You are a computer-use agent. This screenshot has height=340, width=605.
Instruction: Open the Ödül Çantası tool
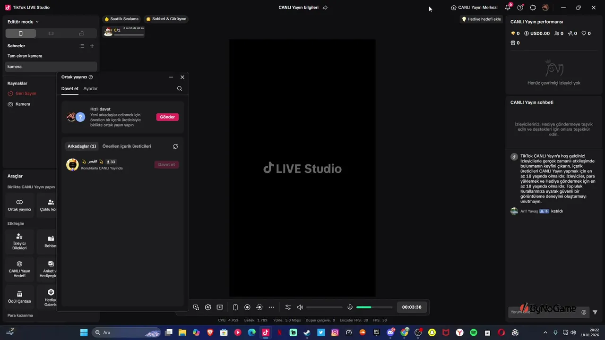tap(19, 297)
